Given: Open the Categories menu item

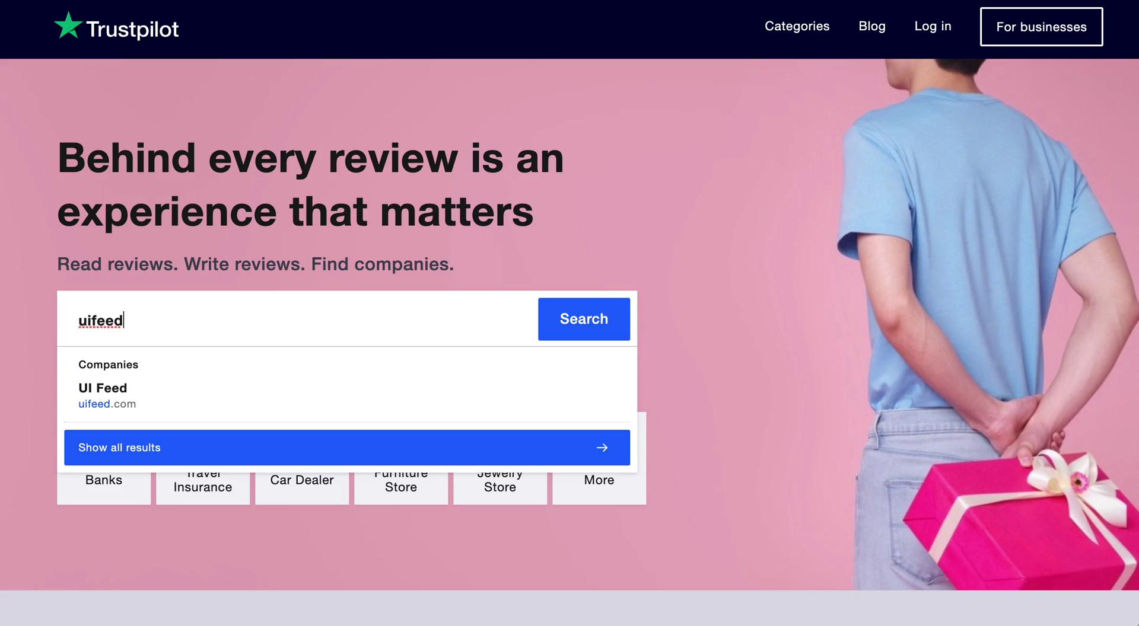Looking at the screenshot, I should (797, 26).
